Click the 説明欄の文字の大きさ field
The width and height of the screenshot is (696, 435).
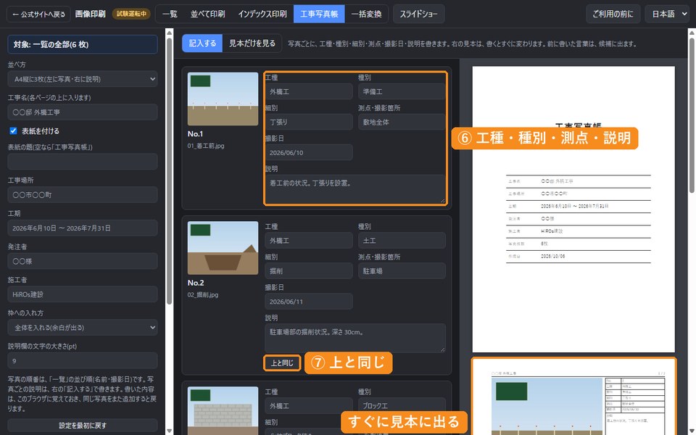[83, 361]
